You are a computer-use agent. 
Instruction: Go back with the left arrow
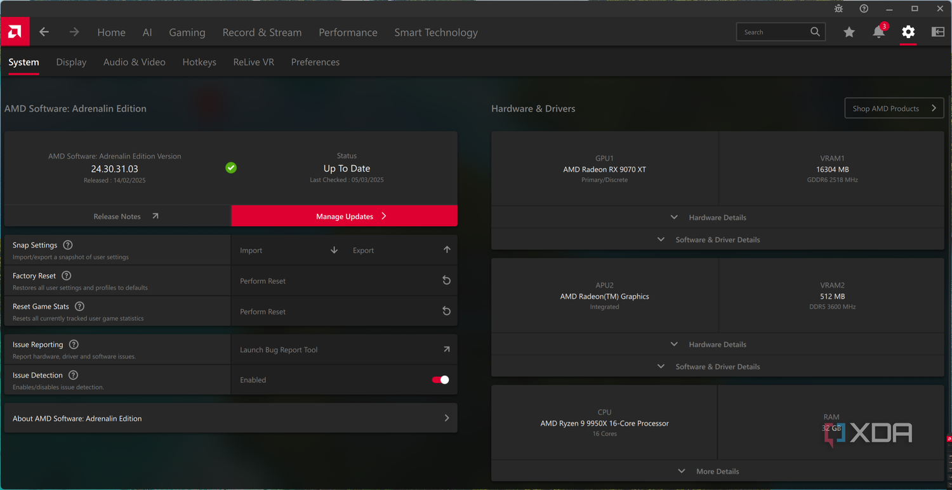point(44,32)
